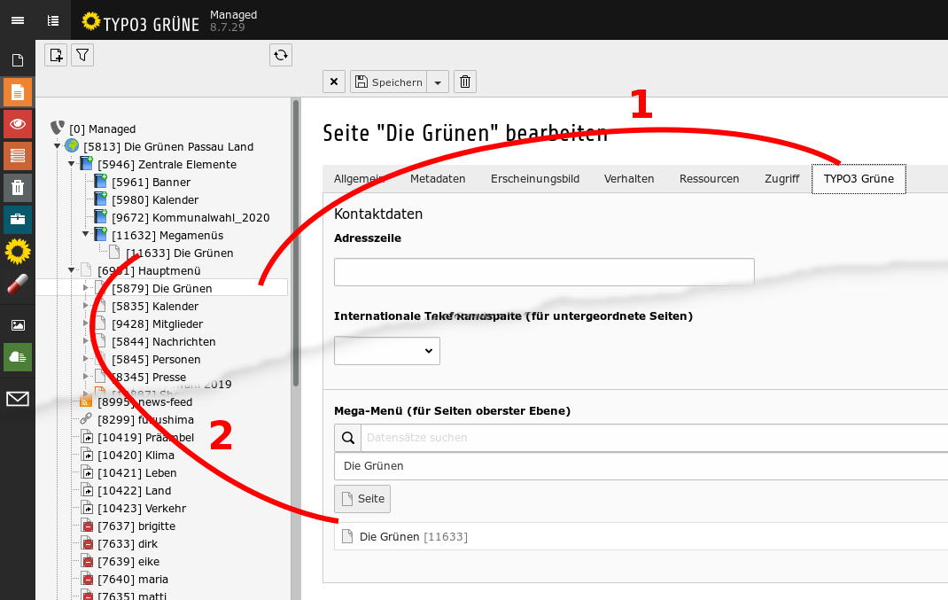Screen dimensions: 948x600
Task: Open the mail envelope module
Action: pyautogui.click(x=18, y=399)
